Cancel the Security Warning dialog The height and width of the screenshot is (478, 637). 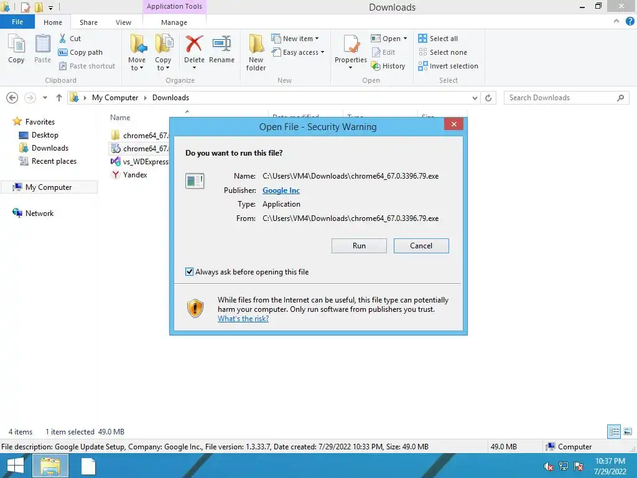(421, 245)
